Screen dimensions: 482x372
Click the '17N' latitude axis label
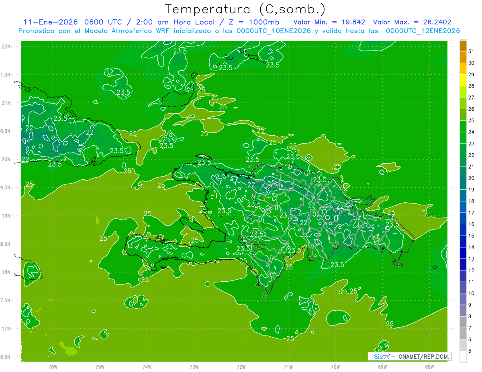[6, 329]
